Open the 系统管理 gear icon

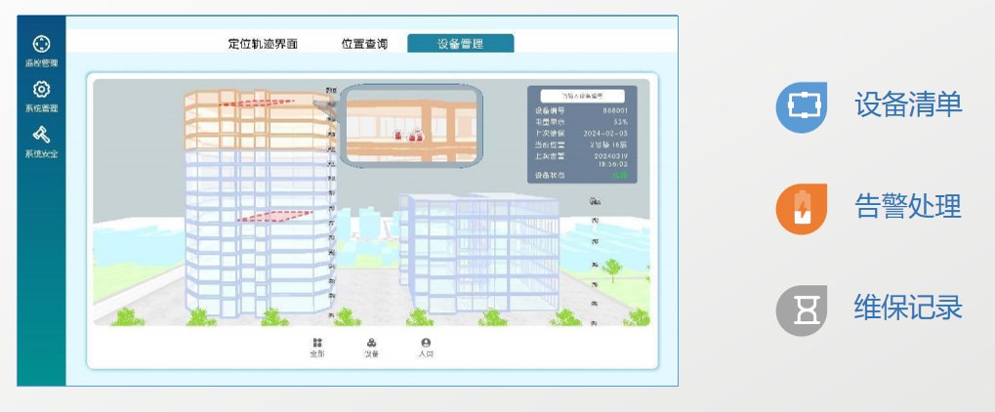[41, 90]
